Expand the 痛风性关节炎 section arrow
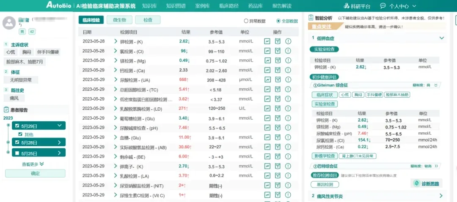This screenshot has width=457, height=202. click(x=441, y=196)
